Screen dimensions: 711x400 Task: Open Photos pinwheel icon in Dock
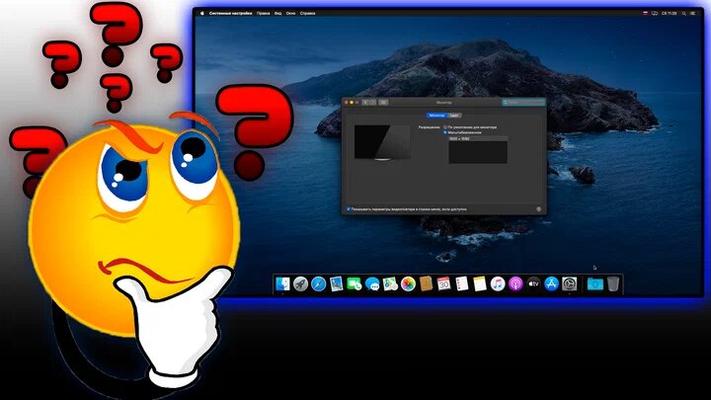click(x=408, y=284)
